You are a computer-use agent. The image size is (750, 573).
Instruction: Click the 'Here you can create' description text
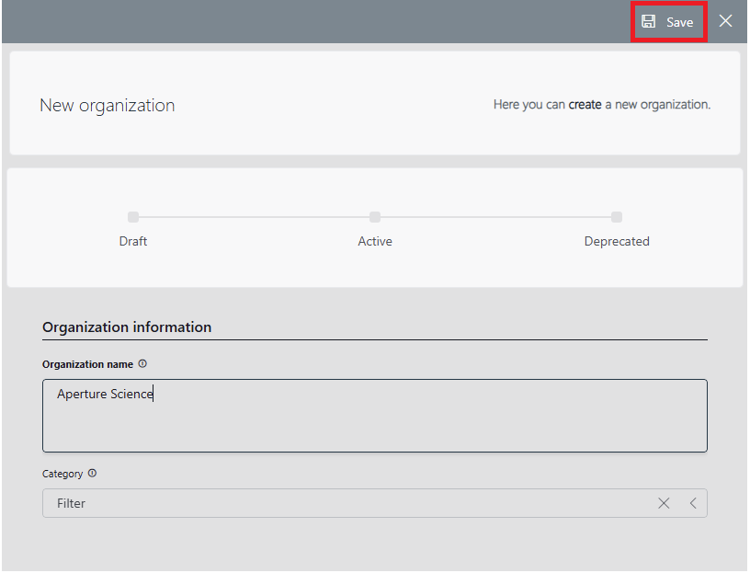[602, 104]
